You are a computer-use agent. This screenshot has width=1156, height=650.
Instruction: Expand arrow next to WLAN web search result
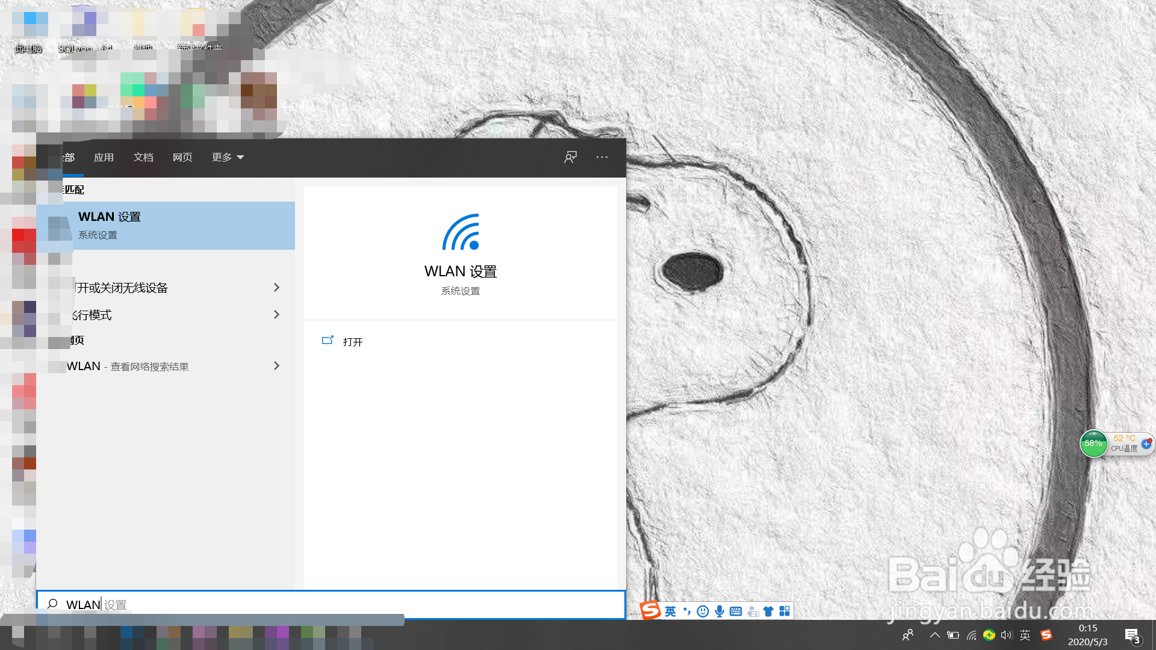pyautogui.click(x=276, y=366)
